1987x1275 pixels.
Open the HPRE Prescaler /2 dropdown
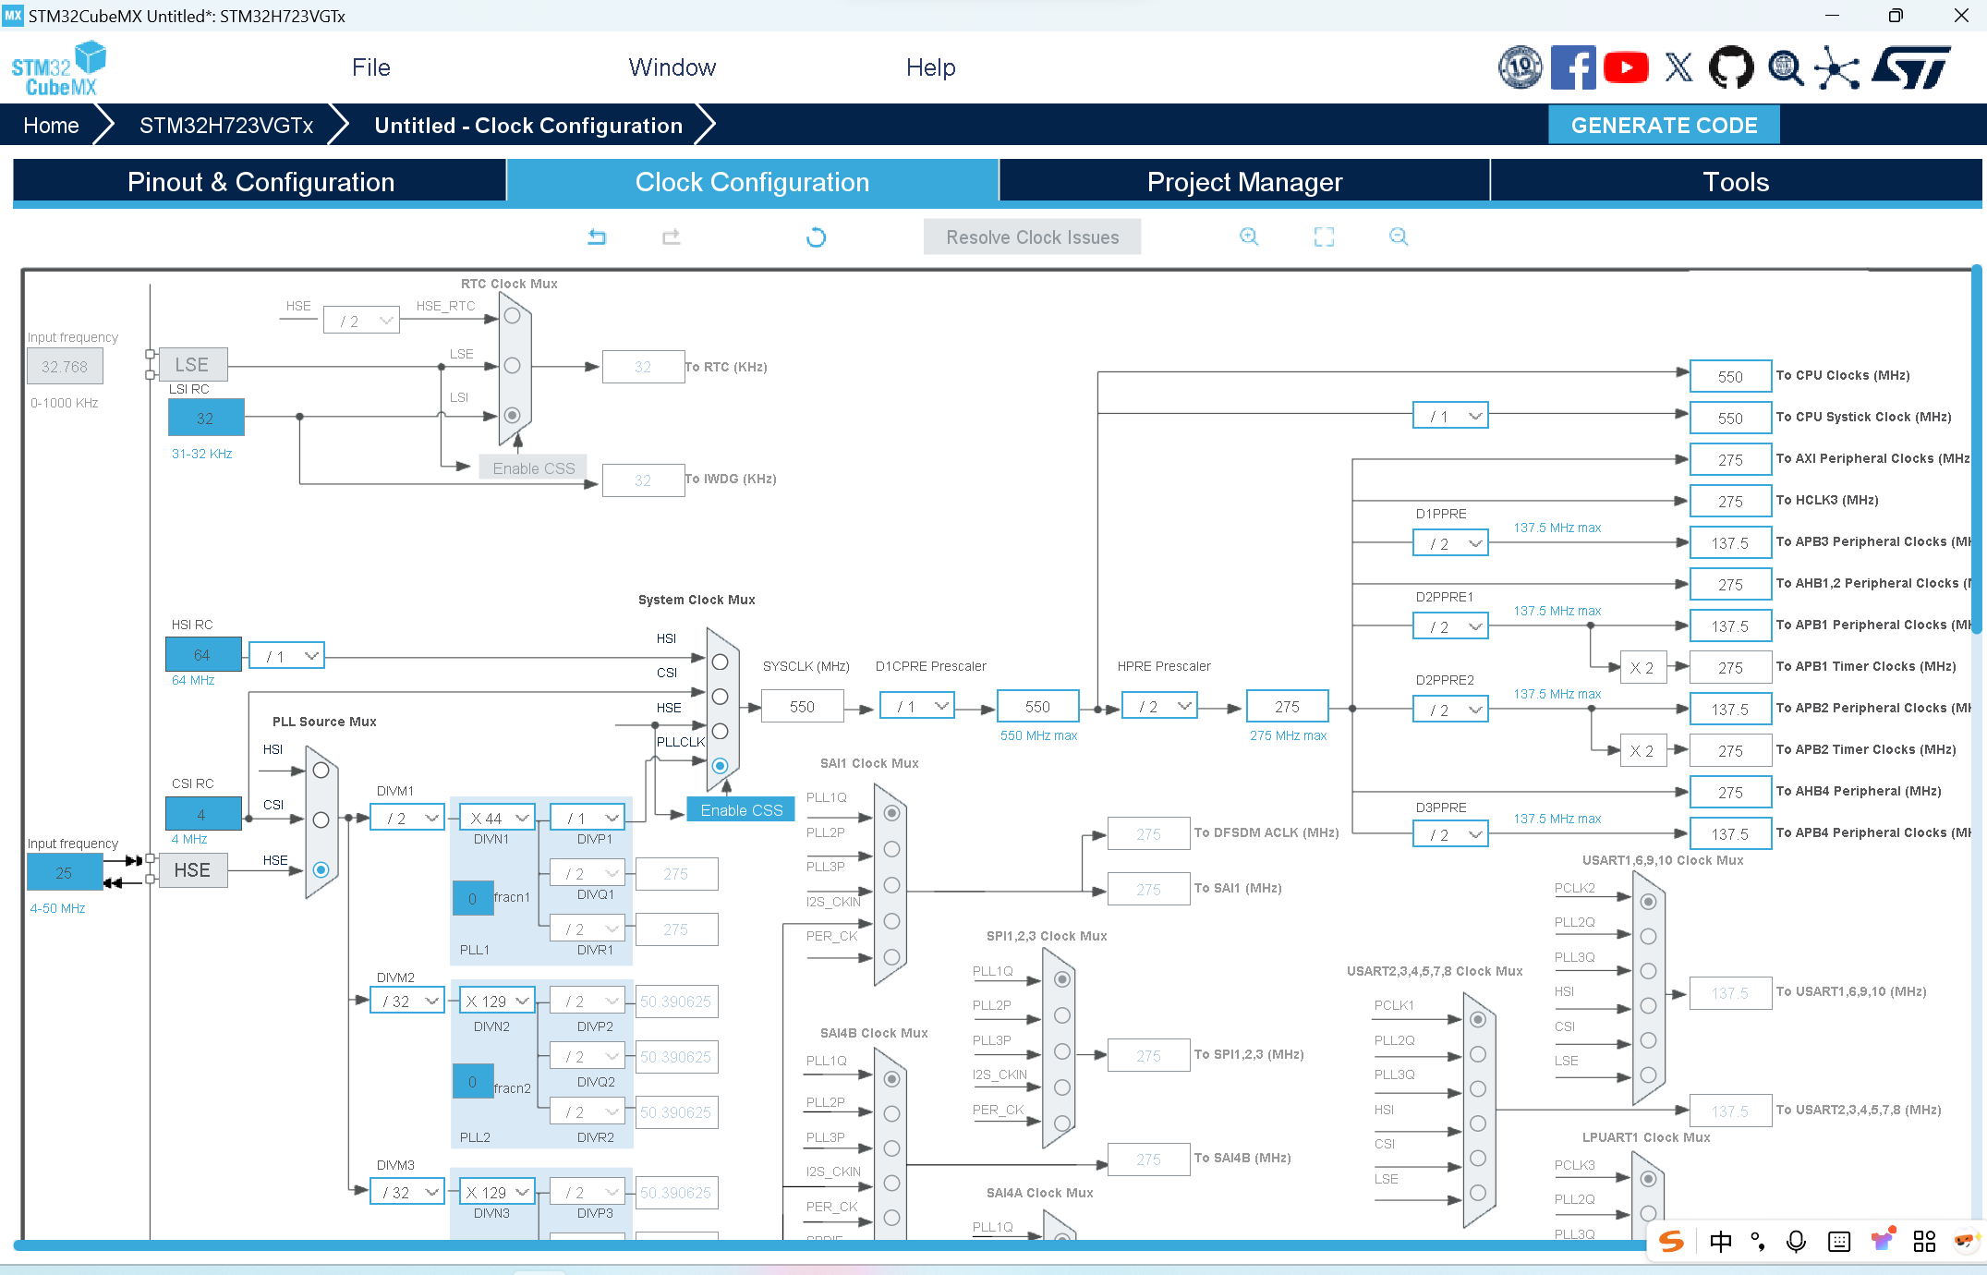[1160, 706]
